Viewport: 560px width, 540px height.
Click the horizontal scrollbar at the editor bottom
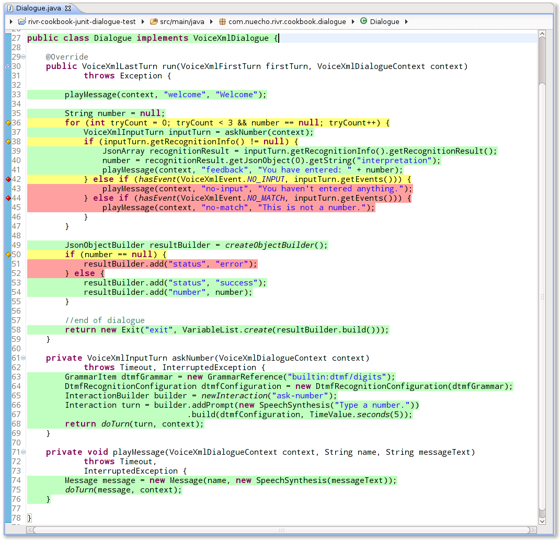tap(282, 531)
